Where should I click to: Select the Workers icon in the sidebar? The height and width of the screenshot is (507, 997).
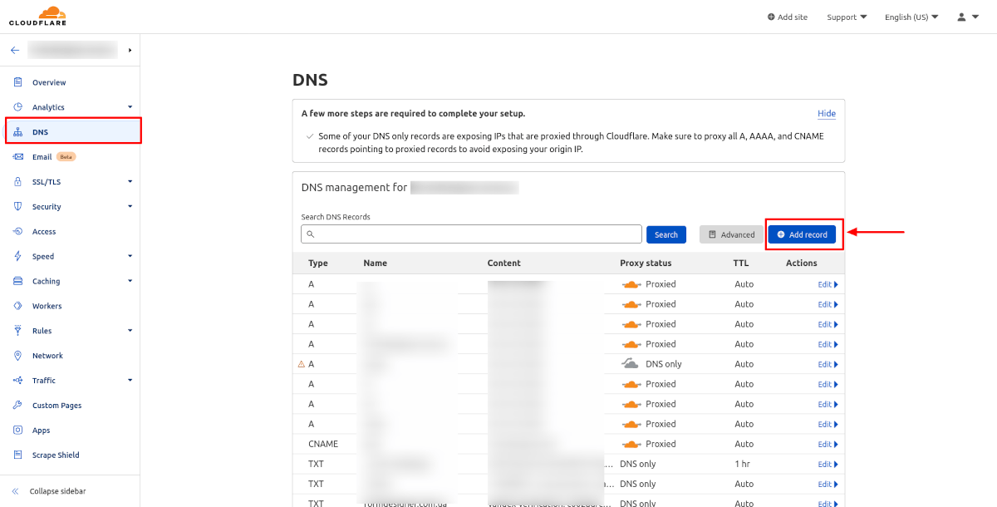pyautogui.click(x=16, y=306)
